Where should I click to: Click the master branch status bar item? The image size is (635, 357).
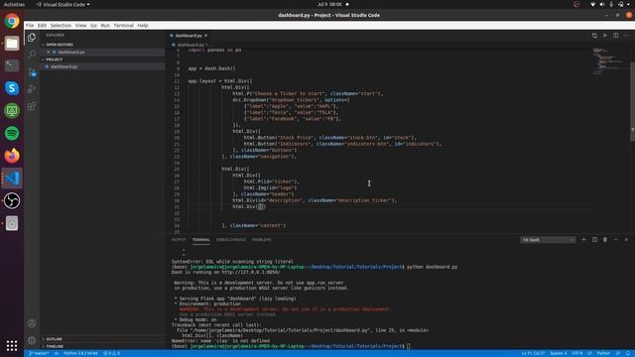pos(39,353)
